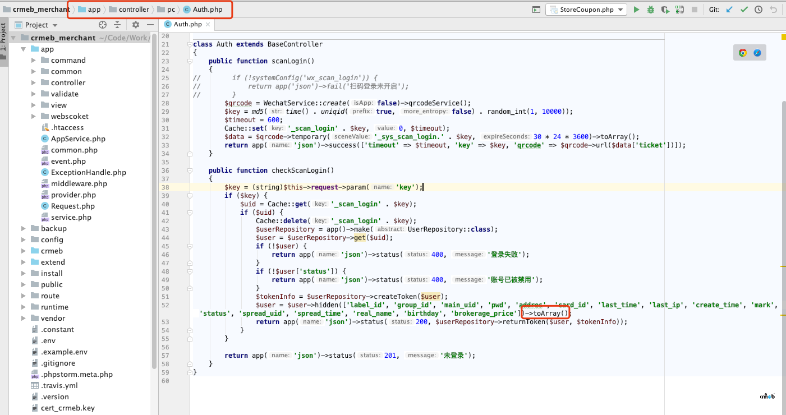The height and width of the screenshot is (415, 786).
Task: Click the green Run button
Action: (636, 10)
